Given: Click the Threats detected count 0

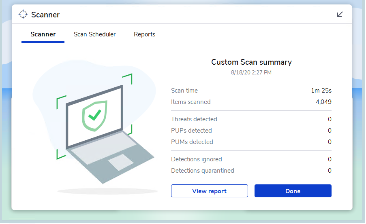Looking at the screenshot, I should [x=330, y=119].
